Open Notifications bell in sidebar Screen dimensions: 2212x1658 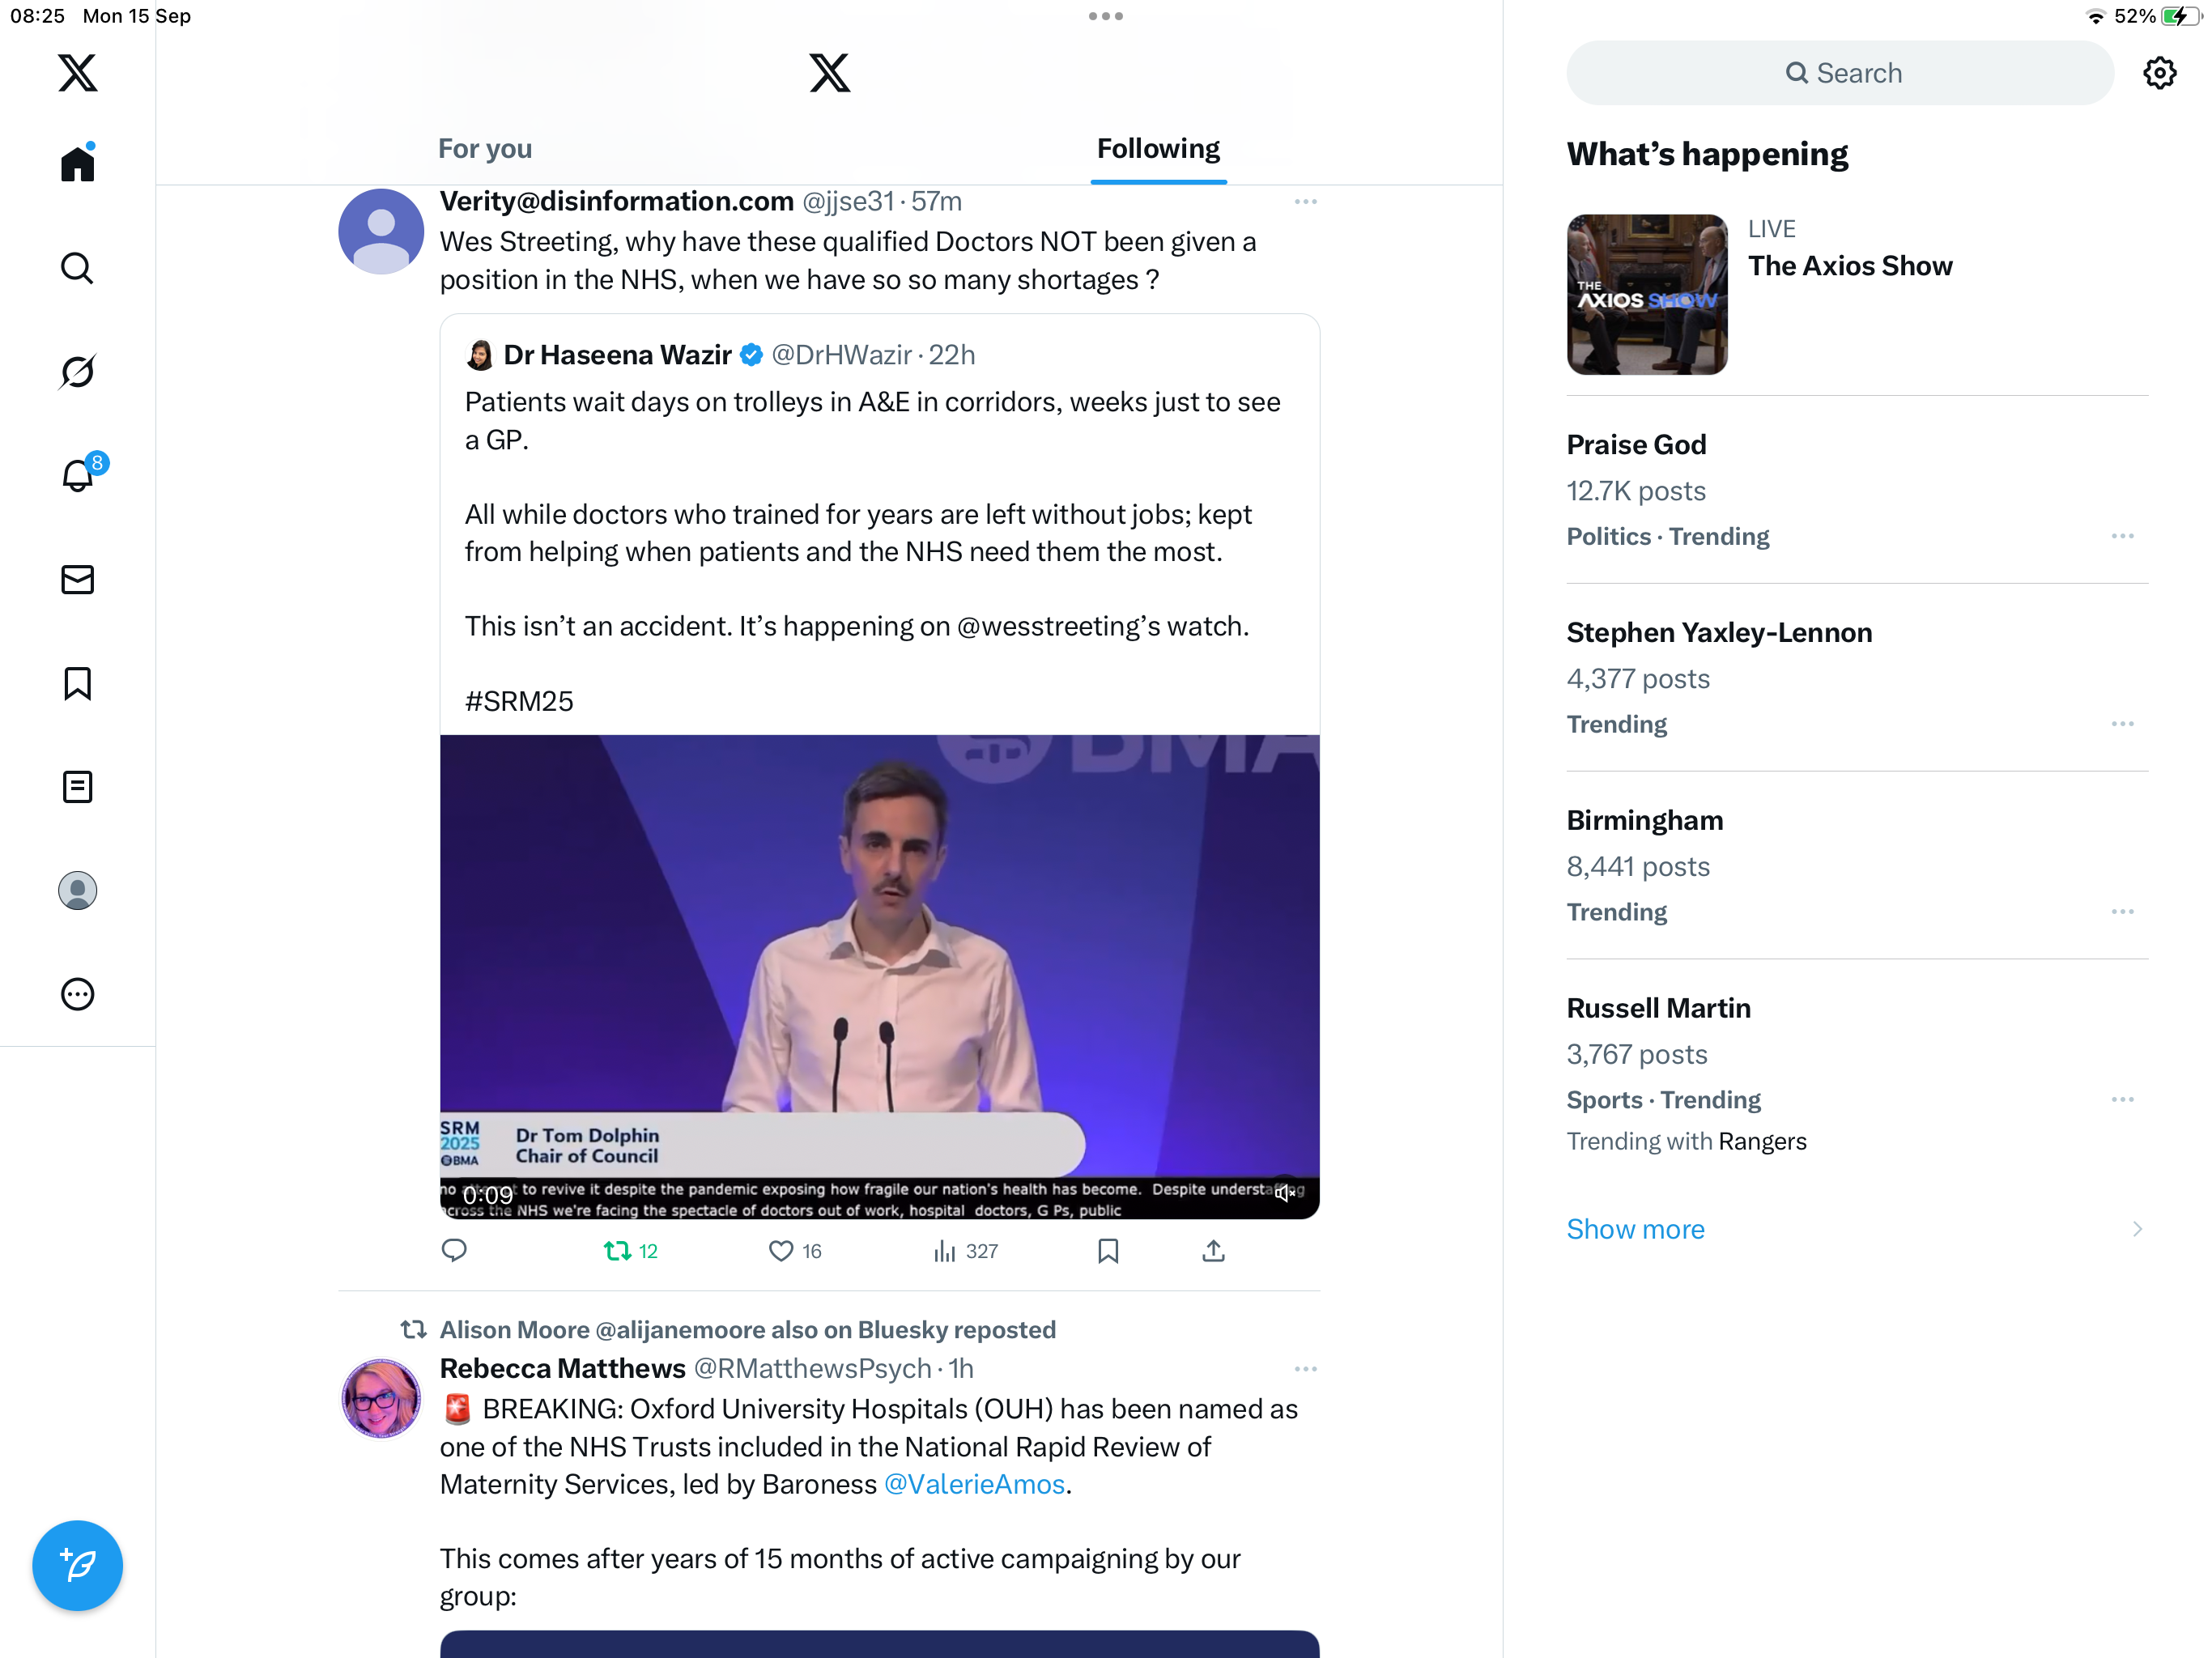(77, 475)
